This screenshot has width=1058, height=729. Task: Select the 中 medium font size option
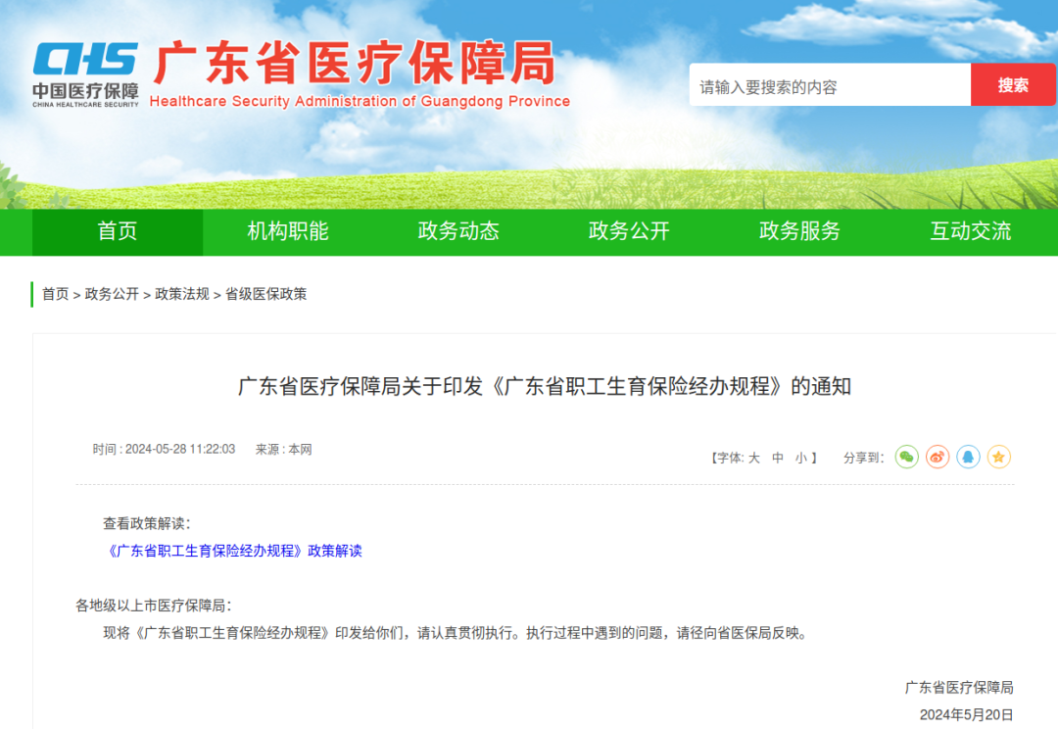coord(777,457)
